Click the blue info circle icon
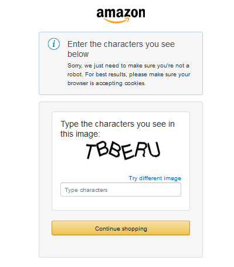234x267 pixels. [x=54, y=44]
